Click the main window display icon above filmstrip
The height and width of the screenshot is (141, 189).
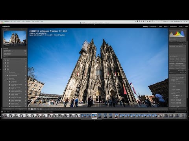(x=2, y=112)
